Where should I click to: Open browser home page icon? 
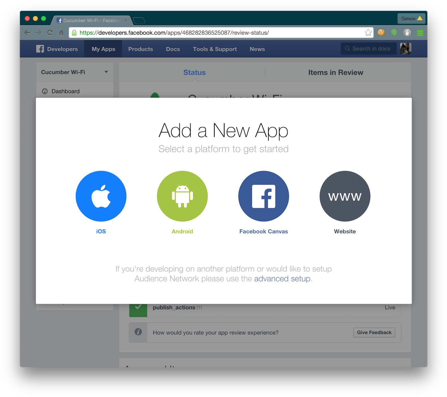pyautogui.click(x=61, y=33)
